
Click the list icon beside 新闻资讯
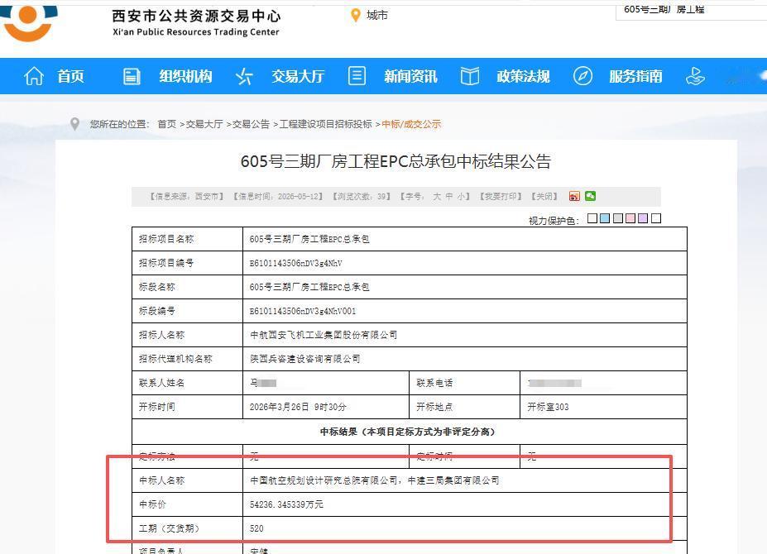357,76
